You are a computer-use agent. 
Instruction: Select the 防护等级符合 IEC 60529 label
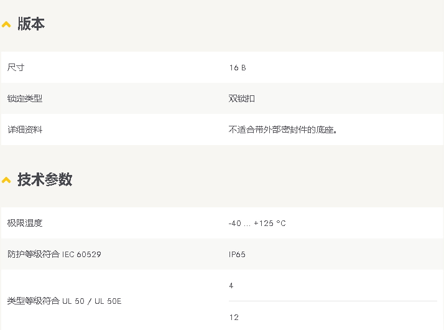(54, 254)
